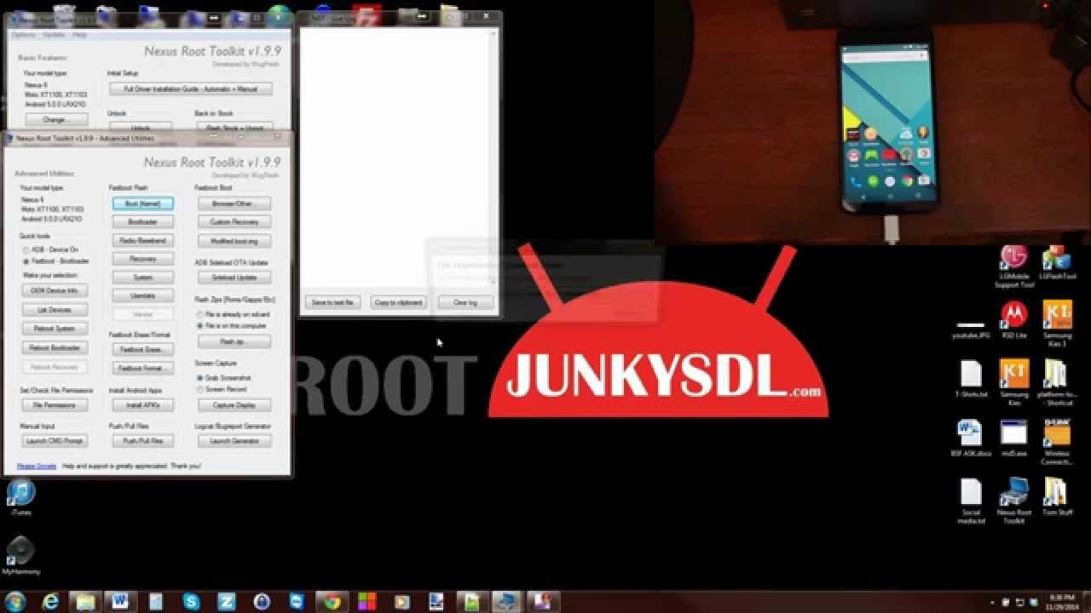
Task: Click Save to text file in log window
Action: 332,302
